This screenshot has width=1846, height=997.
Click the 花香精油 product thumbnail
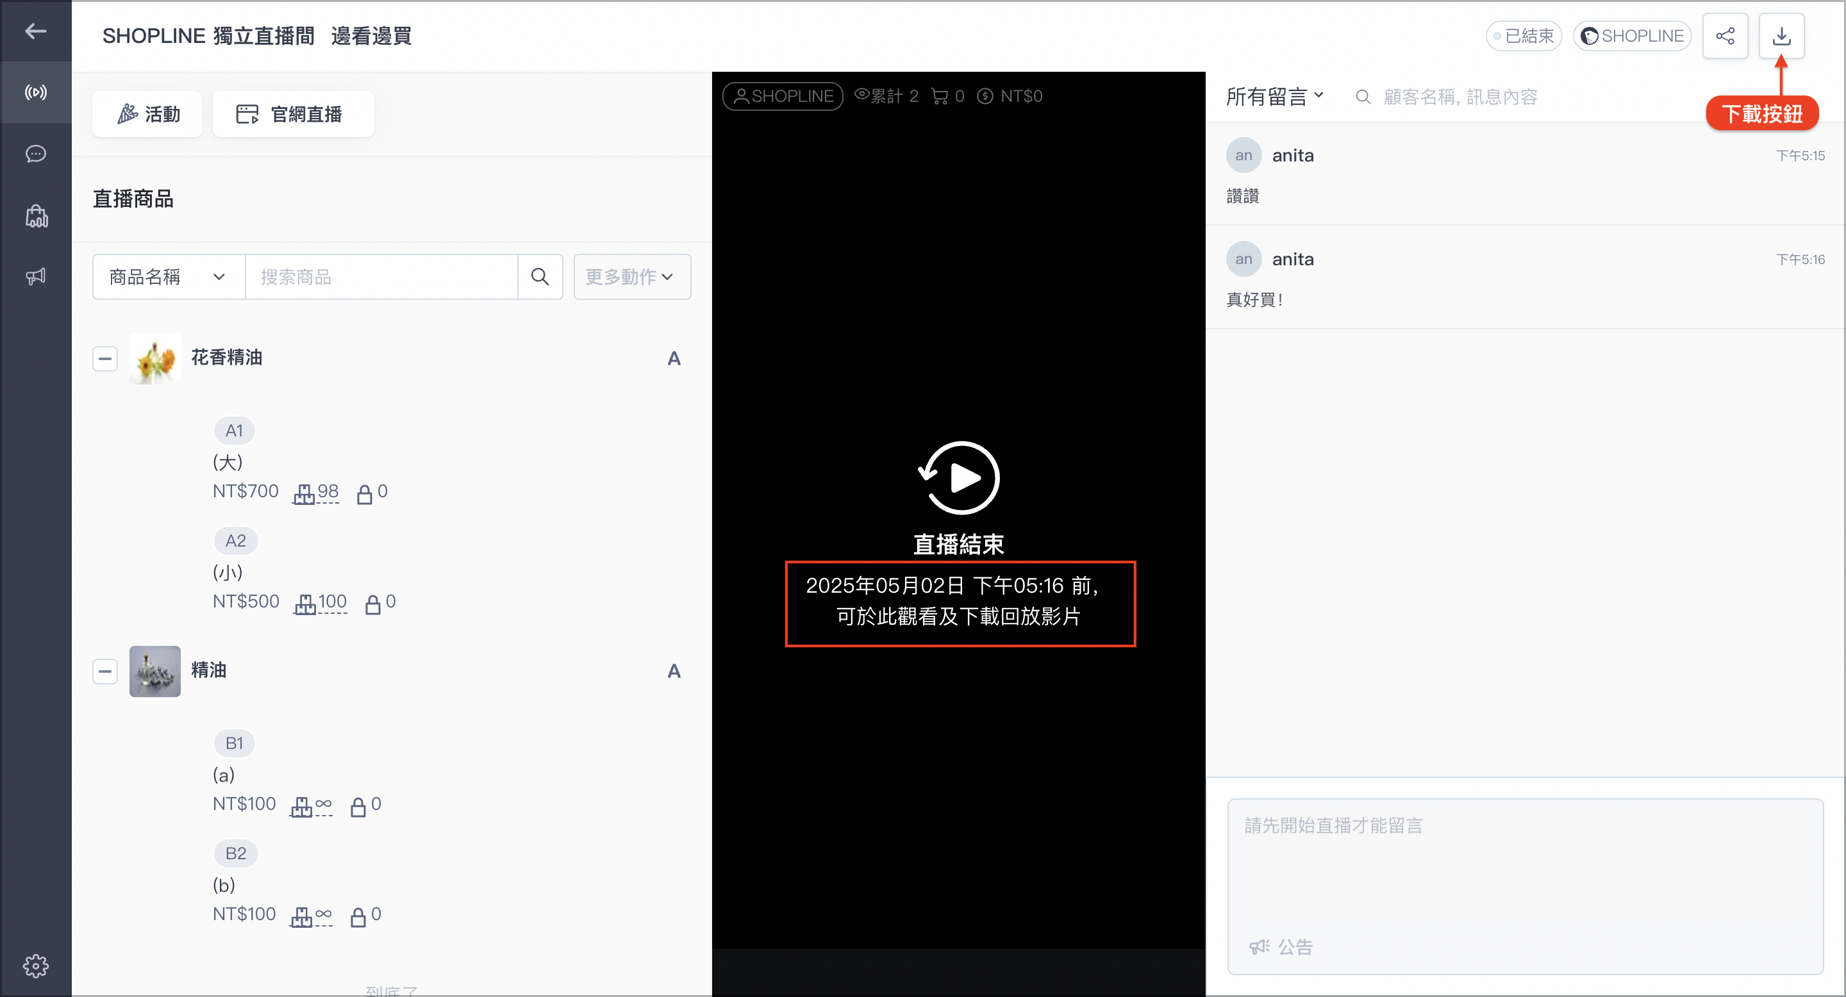(x=154, y=358)
